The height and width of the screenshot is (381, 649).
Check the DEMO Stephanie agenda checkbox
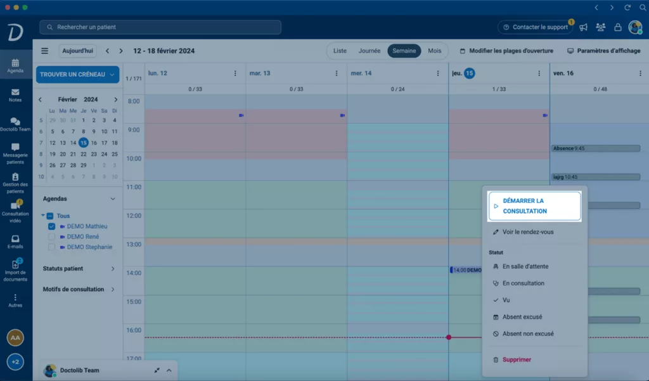[52, 247]
